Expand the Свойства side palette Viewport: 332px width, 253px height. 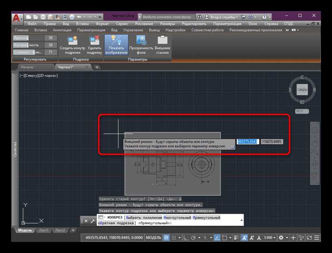15,149
